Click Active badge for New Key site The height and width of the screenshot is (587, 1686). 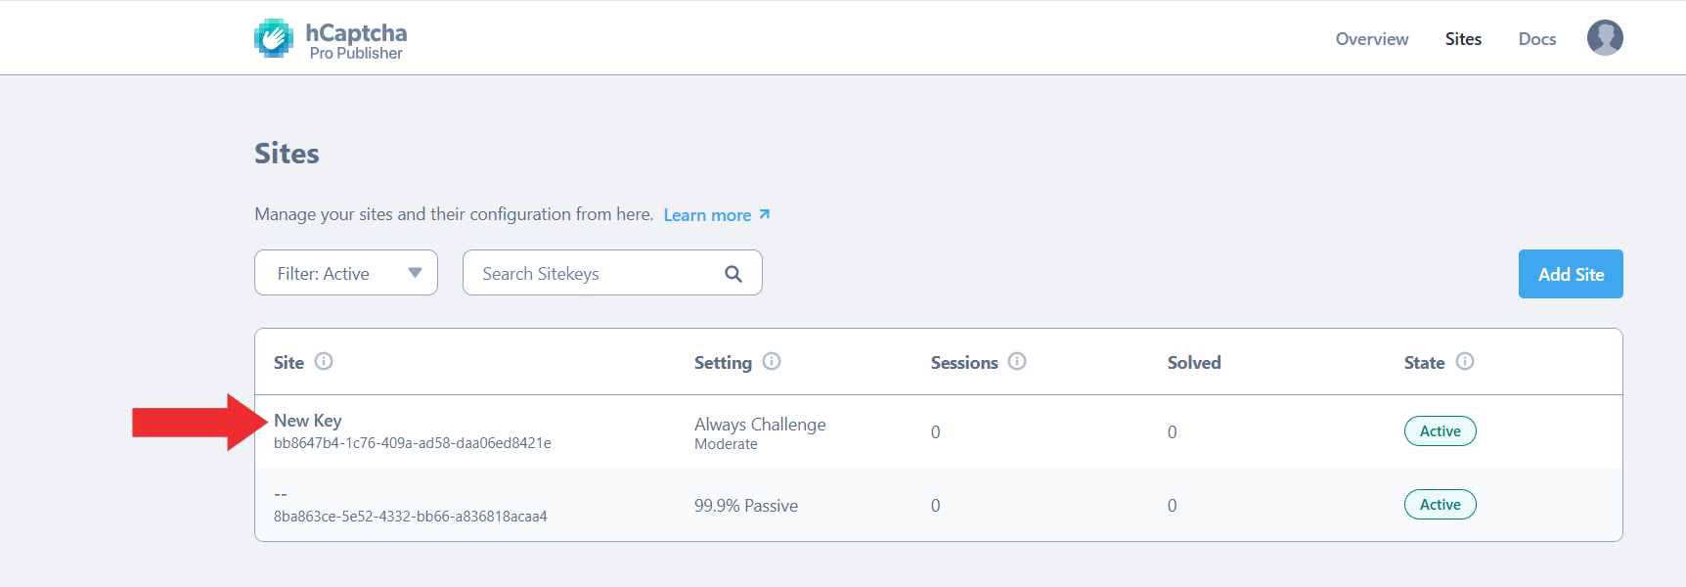[1440, 431]
